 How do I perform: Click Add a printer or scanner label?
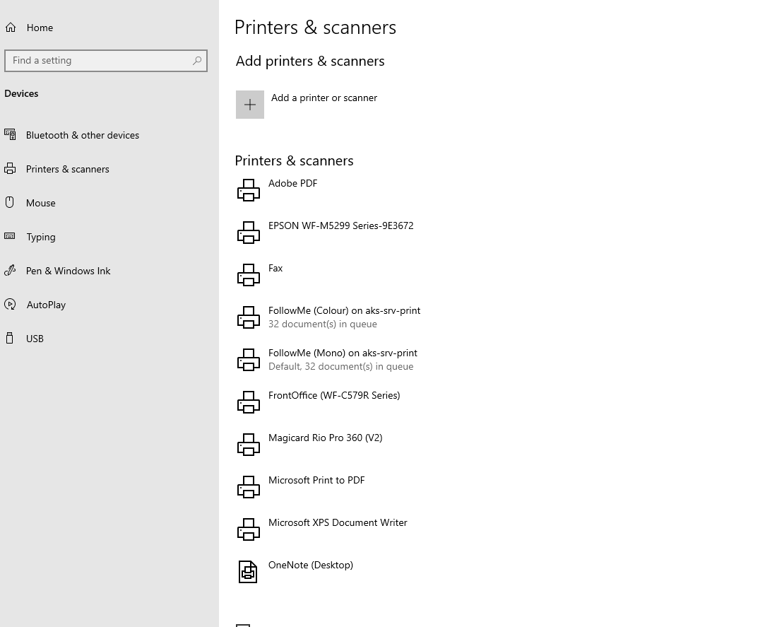pyautogui.click(x=324, y=98)
